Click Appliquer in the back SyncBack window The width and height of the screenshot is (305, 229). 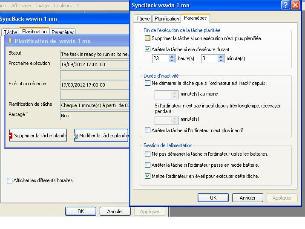[x=150, y=212]
